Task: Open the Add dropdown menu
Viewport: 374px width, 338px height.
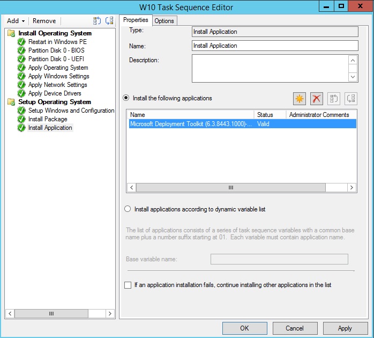Action: (16, 21)
